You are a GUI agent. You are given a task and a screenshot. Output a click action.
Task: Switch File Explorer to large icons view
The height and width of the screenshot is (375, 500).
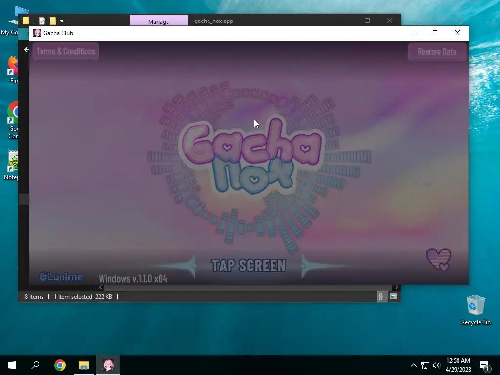tap(394, 296)
